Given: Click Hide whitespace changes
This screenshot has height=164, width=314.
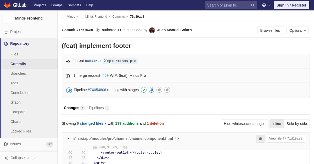Looking at the screenshot, I should (x=245, y=124).
